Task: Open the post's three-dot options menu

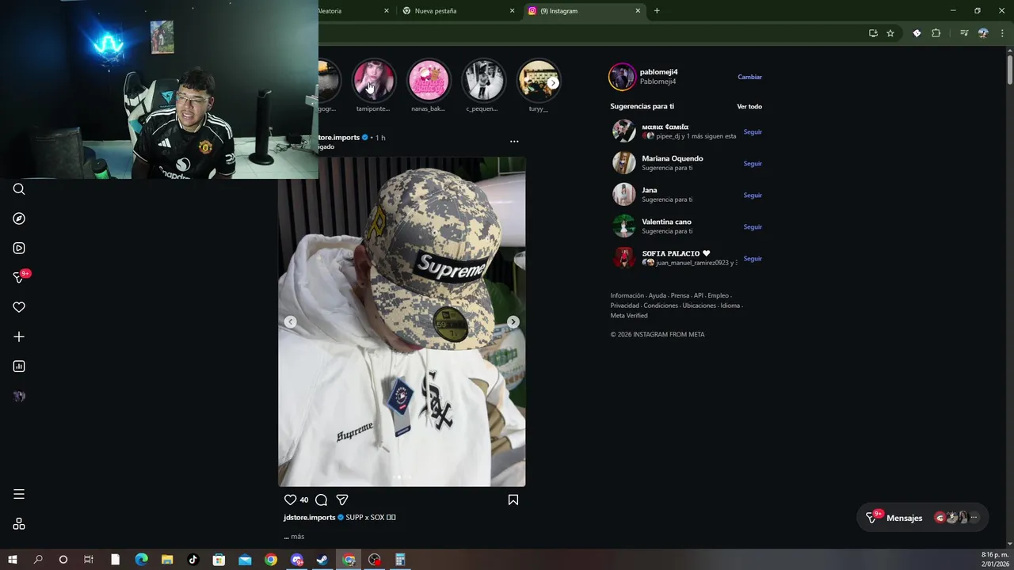Action: [514, 142]
